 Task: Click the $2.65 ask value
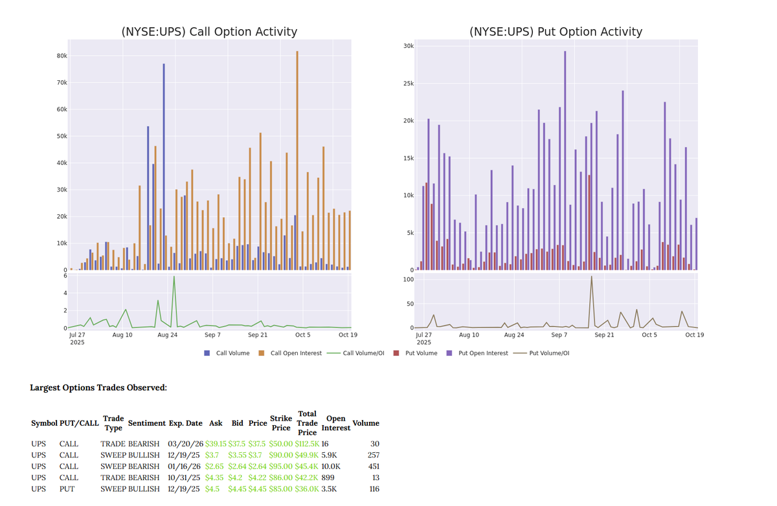tap(214, 466)
